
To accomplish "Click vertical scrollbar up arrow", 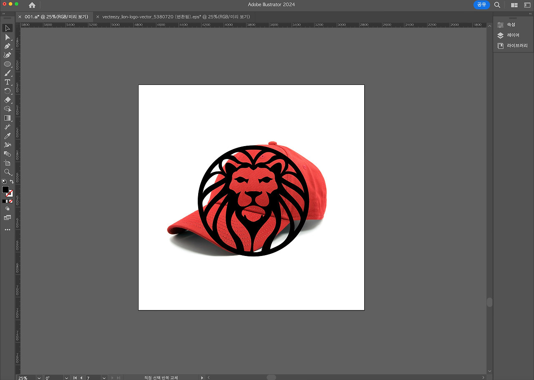I will pos(489,25).
